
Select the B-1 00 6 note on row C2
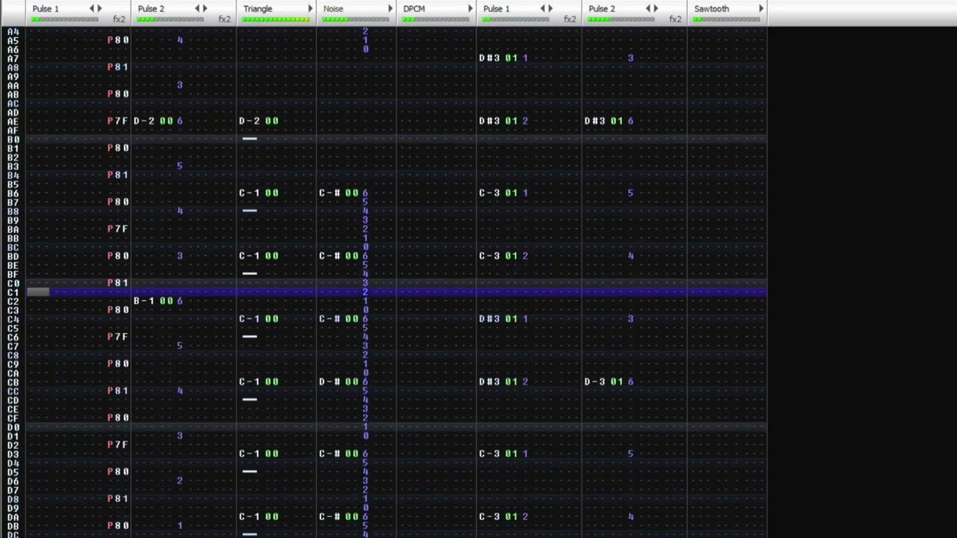coord(158,300)
